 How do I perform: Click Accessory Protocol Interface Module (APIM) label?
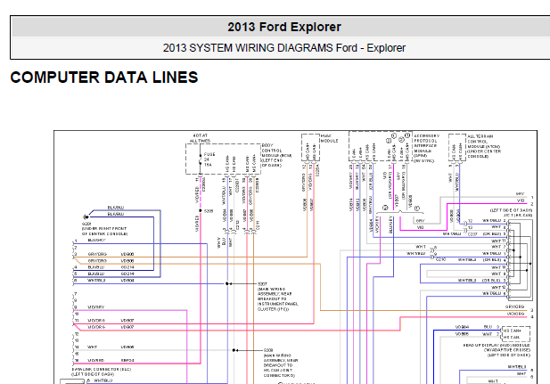tap(426, 148)
